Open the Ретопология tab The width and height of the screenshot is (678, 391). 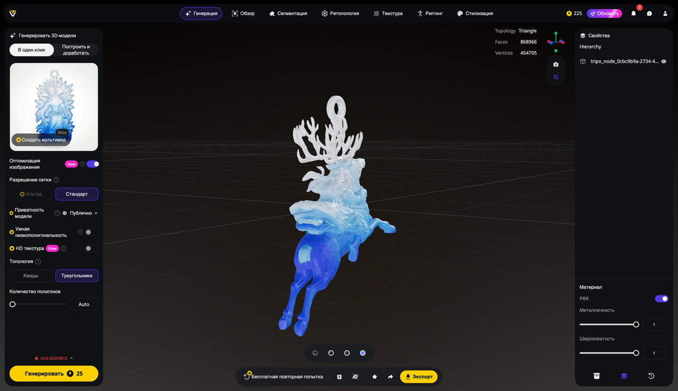tap(340, 14)
